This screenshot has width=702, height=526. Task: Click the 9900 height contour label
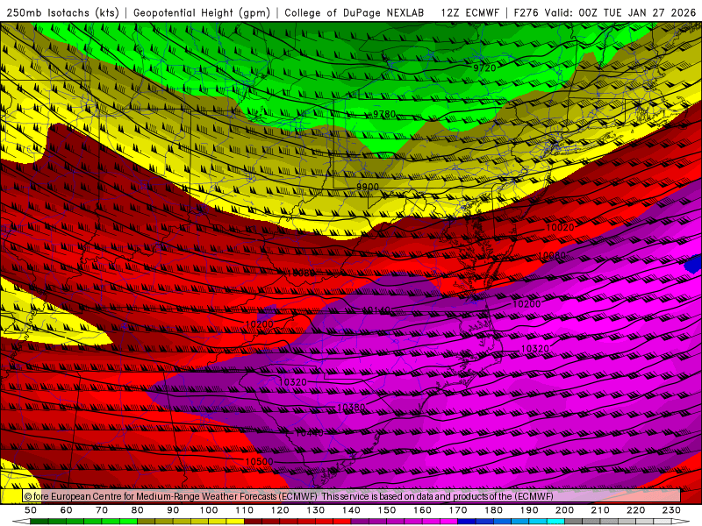coord(368,187)
